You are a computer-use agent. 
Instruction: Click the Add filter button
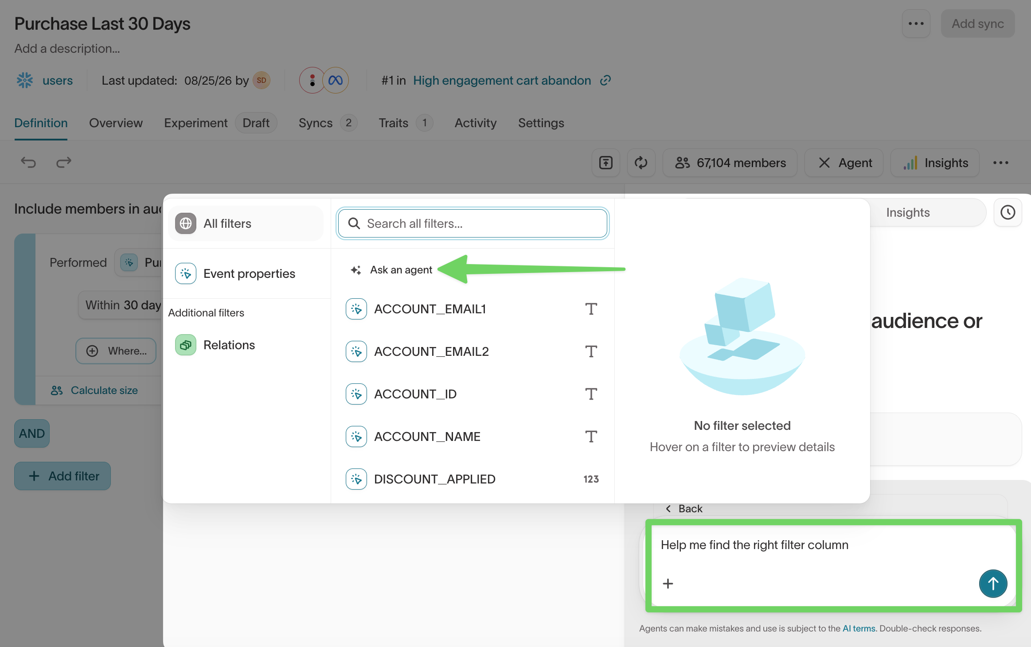tap(62, 476)
